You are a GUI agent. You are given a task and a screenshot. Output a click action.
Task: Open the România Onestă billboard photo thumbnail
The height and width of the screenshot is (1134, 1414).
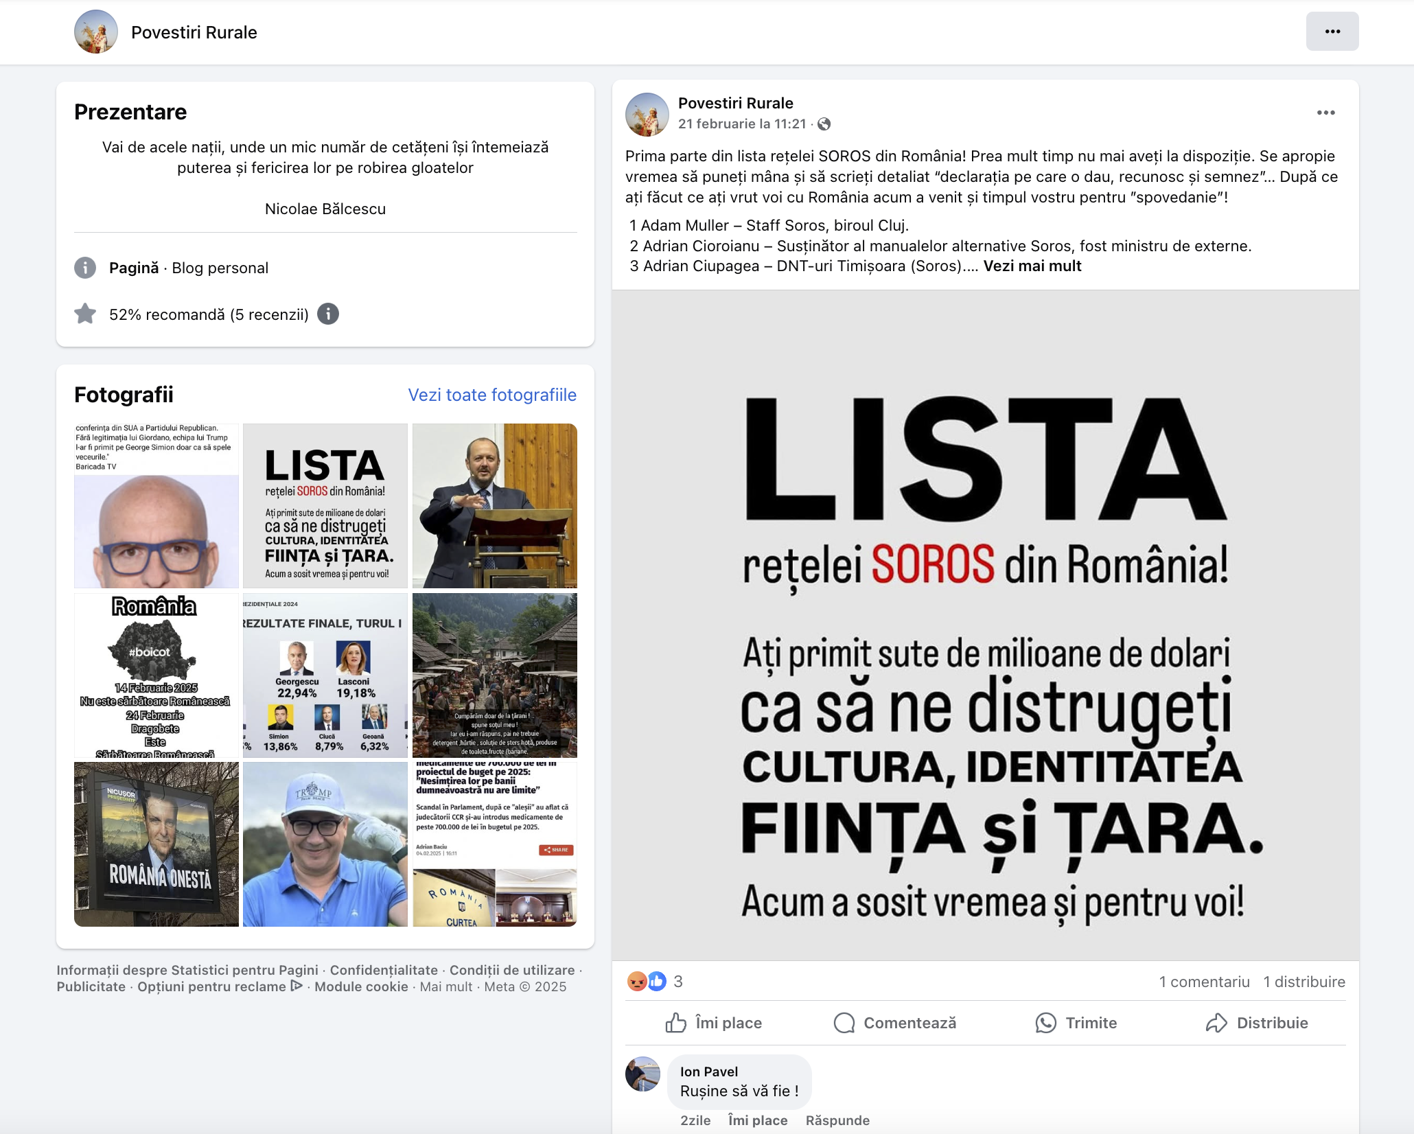(157, 844)
